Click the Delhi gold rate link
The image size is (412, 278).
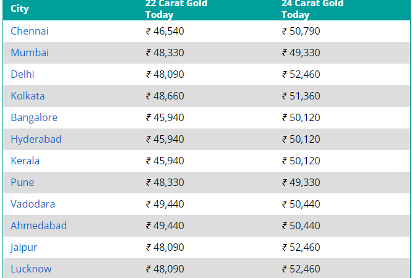coord(22,74)
